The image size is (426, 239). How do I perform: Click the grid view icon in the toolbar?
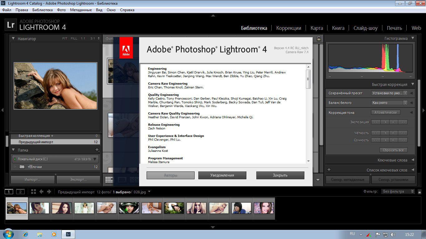click(x=109, y=180)
